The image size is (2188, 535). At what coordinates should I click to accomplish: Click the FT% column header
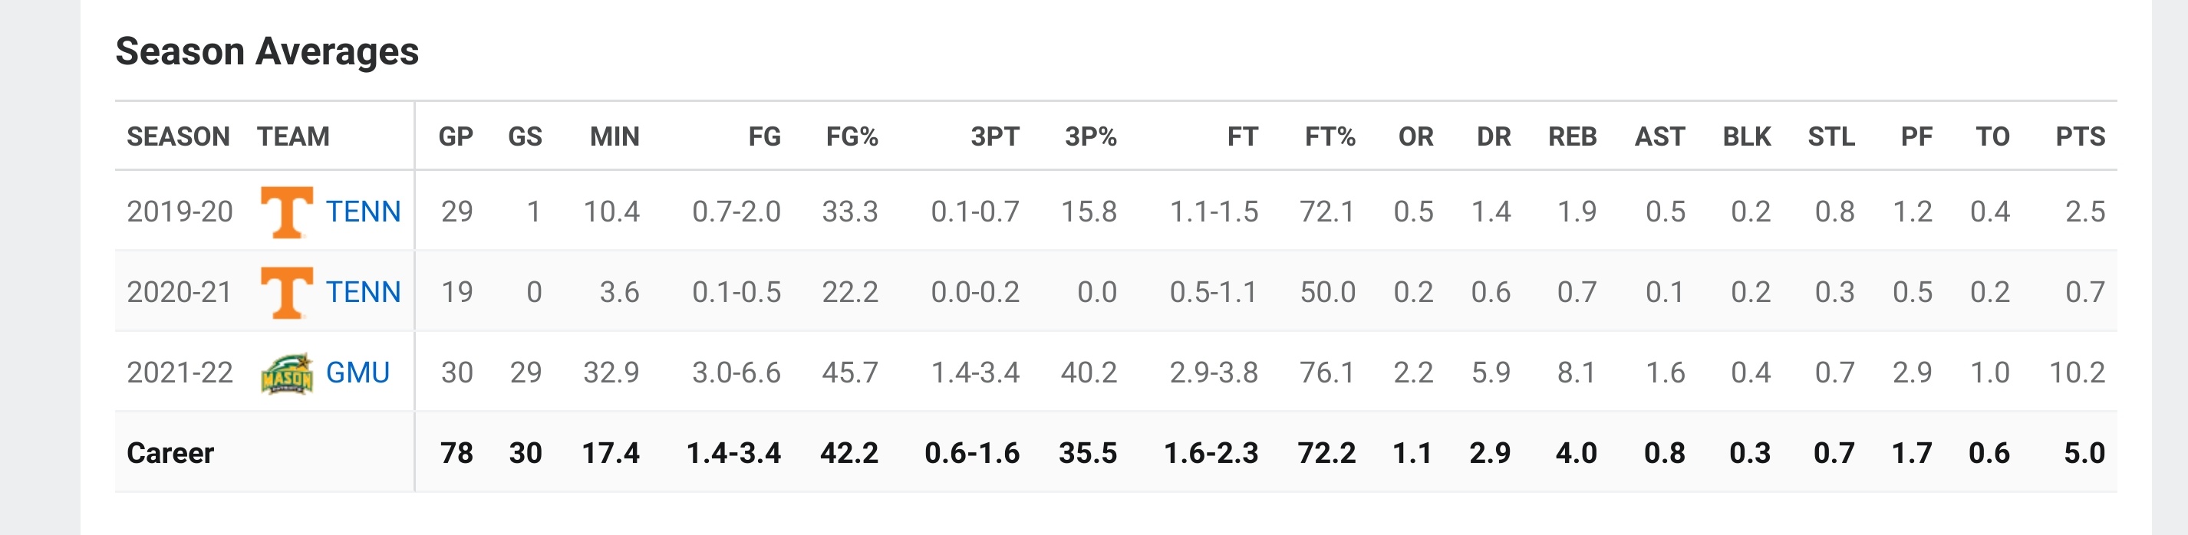coord(1330,136)
